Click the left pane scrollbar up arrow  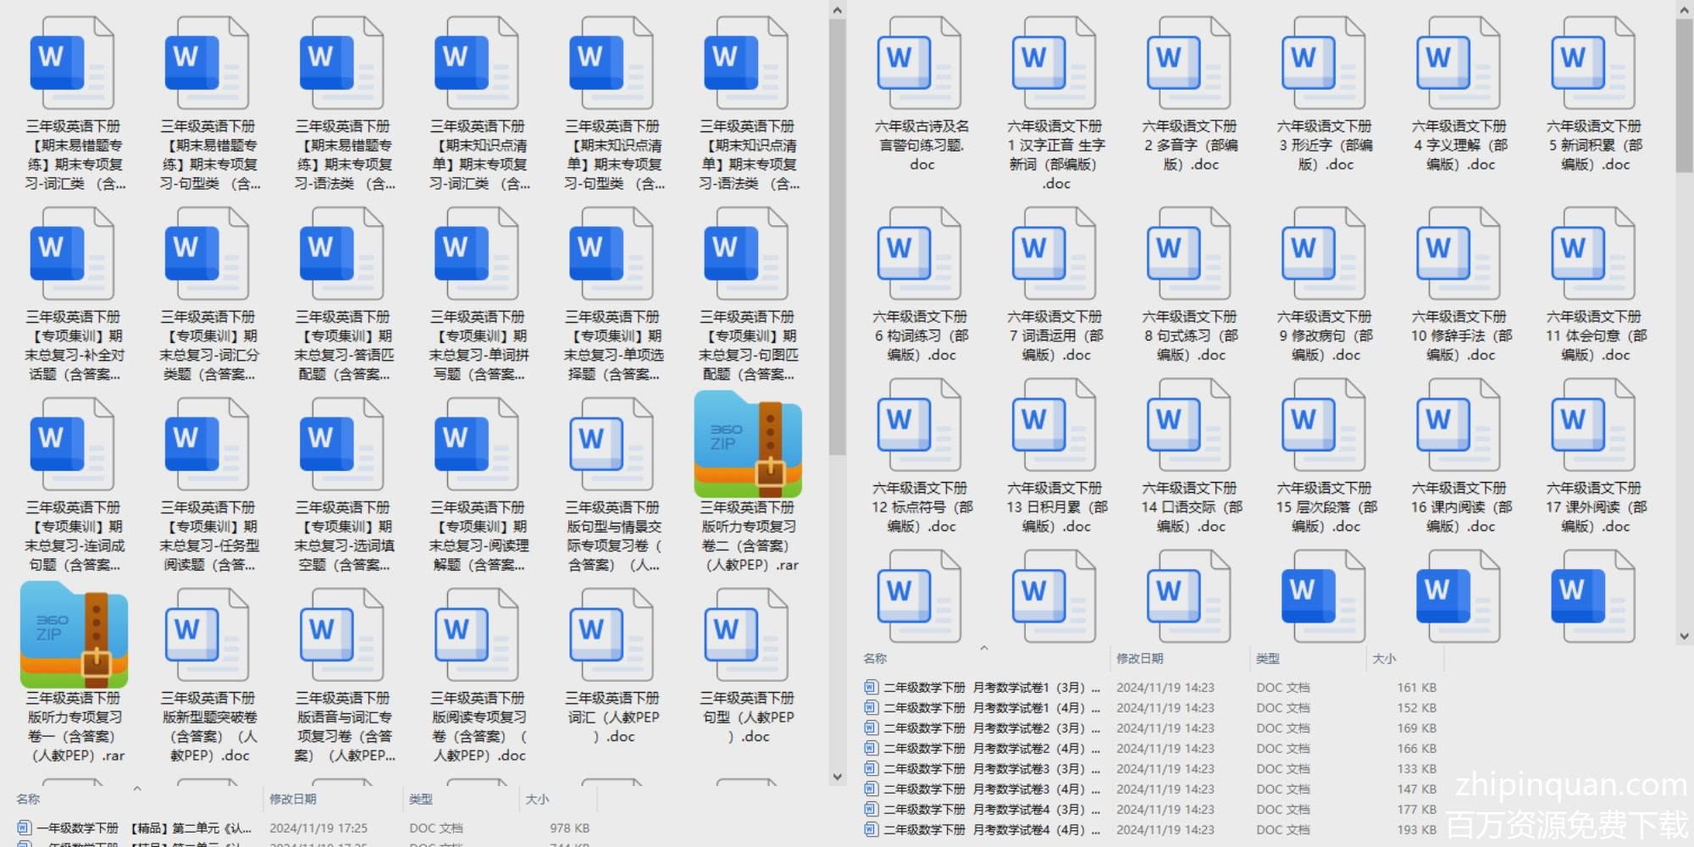(837, 10)
